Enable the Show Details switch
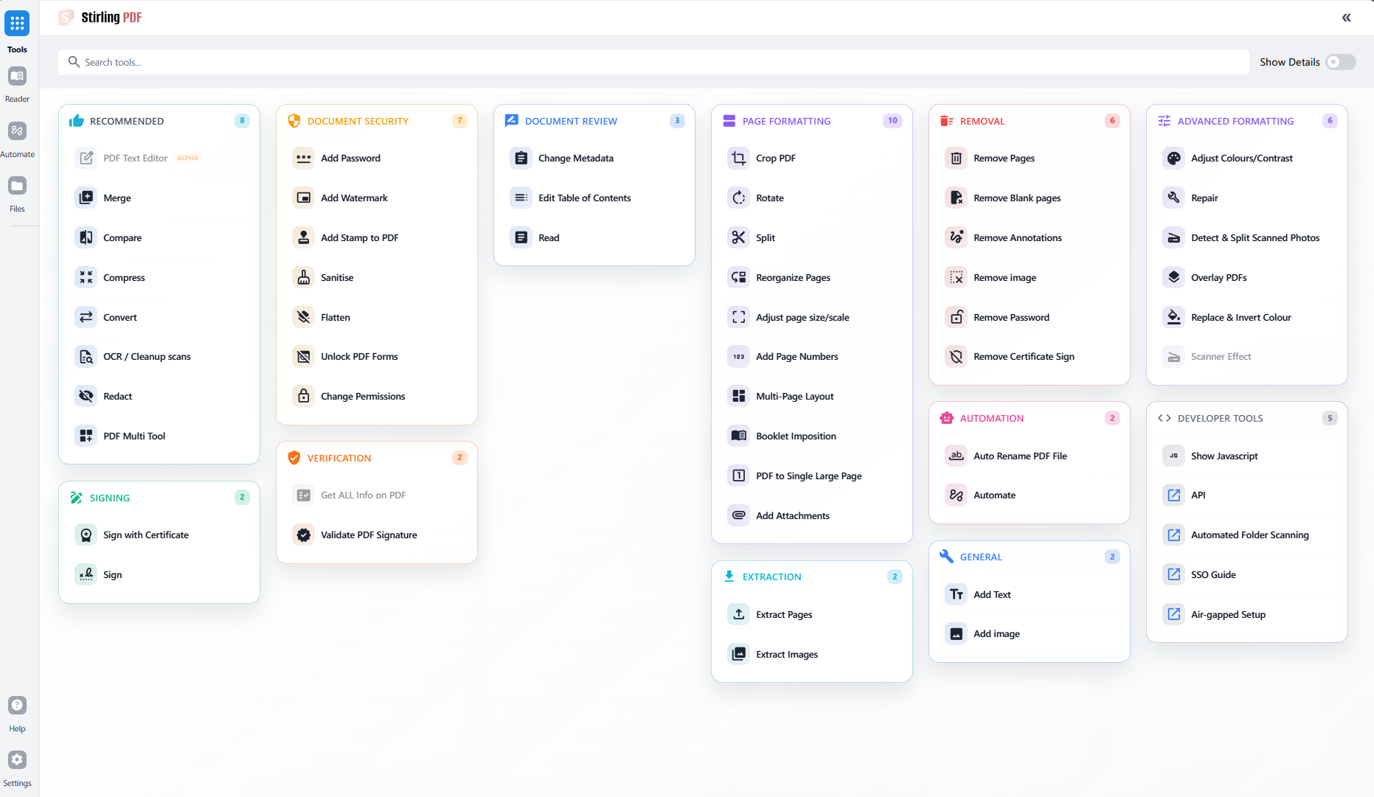 pos(1339,62)
